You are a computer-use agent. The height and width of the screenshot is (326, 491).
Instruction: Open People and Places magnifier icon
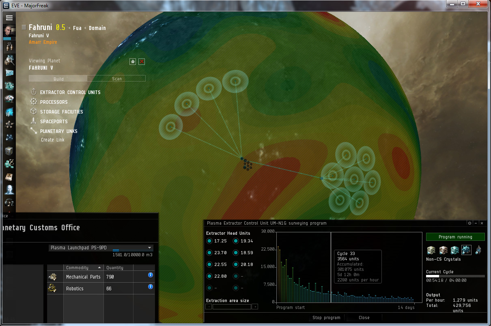point(9,61)
